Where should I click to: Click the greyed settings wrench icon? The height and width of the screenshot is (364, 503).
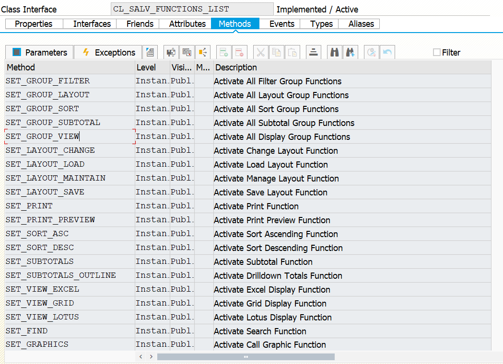click(x=372, y=52)
